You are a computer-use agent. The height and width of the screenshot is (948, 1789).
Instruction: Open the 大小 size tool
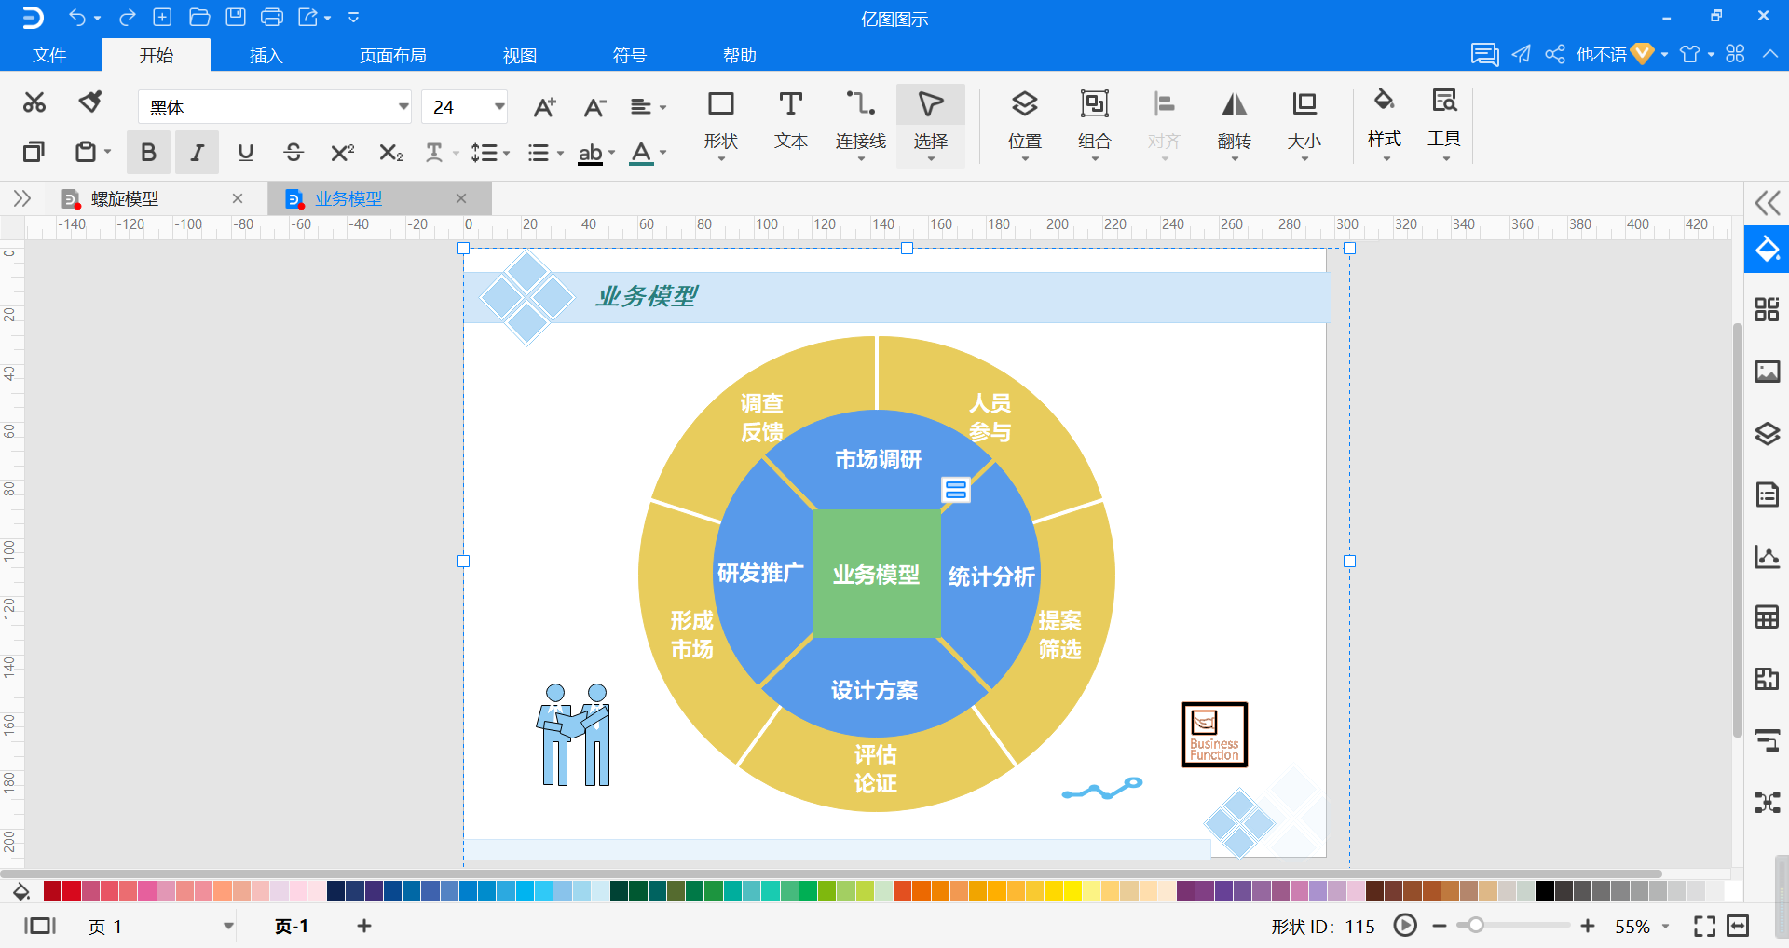[x=1304, y=124]
